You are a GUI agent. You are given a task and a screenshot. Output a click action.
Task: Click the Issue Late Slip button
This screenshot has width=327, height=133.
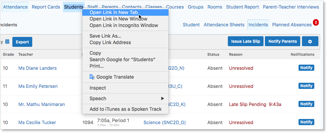(246, 41)
